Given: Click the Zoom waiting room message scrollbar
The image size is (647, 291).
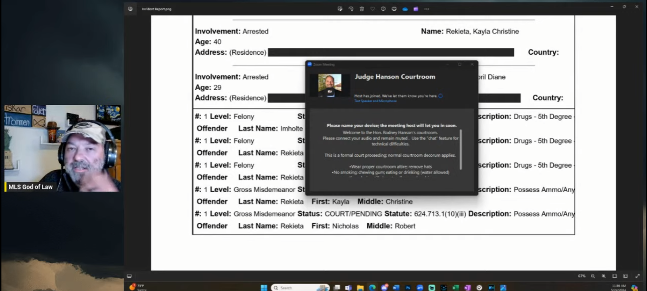Looking at the screenshot, I should tap(461, 150).
